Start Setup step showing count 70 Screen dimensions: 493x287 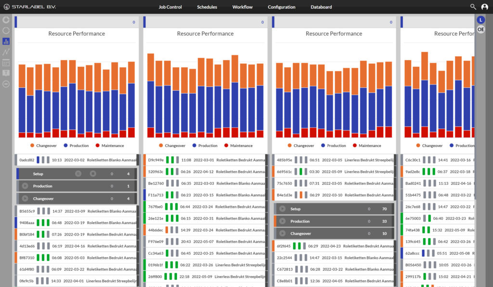(282, 209)
